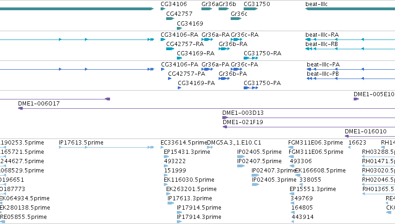Click the 338055 feature label
Viewport: 395px width, 224px height.
click(310, 179)
